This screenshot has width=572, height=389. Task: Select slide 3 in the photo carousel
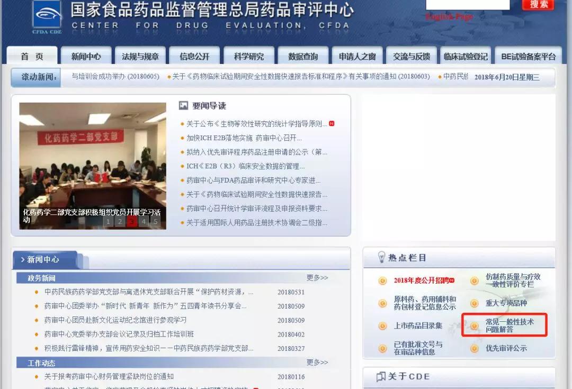[132, 221]
